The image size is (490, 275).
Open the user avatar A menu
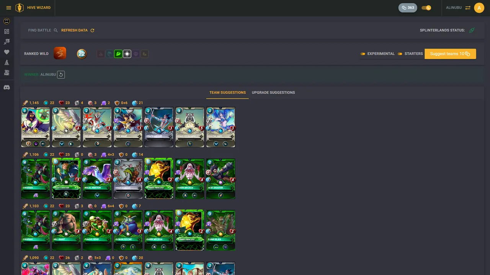coord(479,8)
